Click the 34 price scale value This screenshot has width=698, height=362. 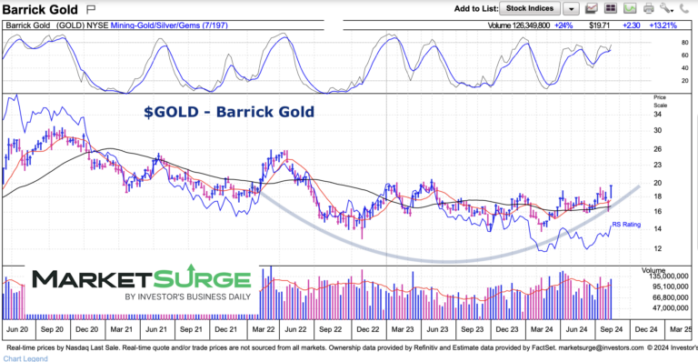point(657,115)
